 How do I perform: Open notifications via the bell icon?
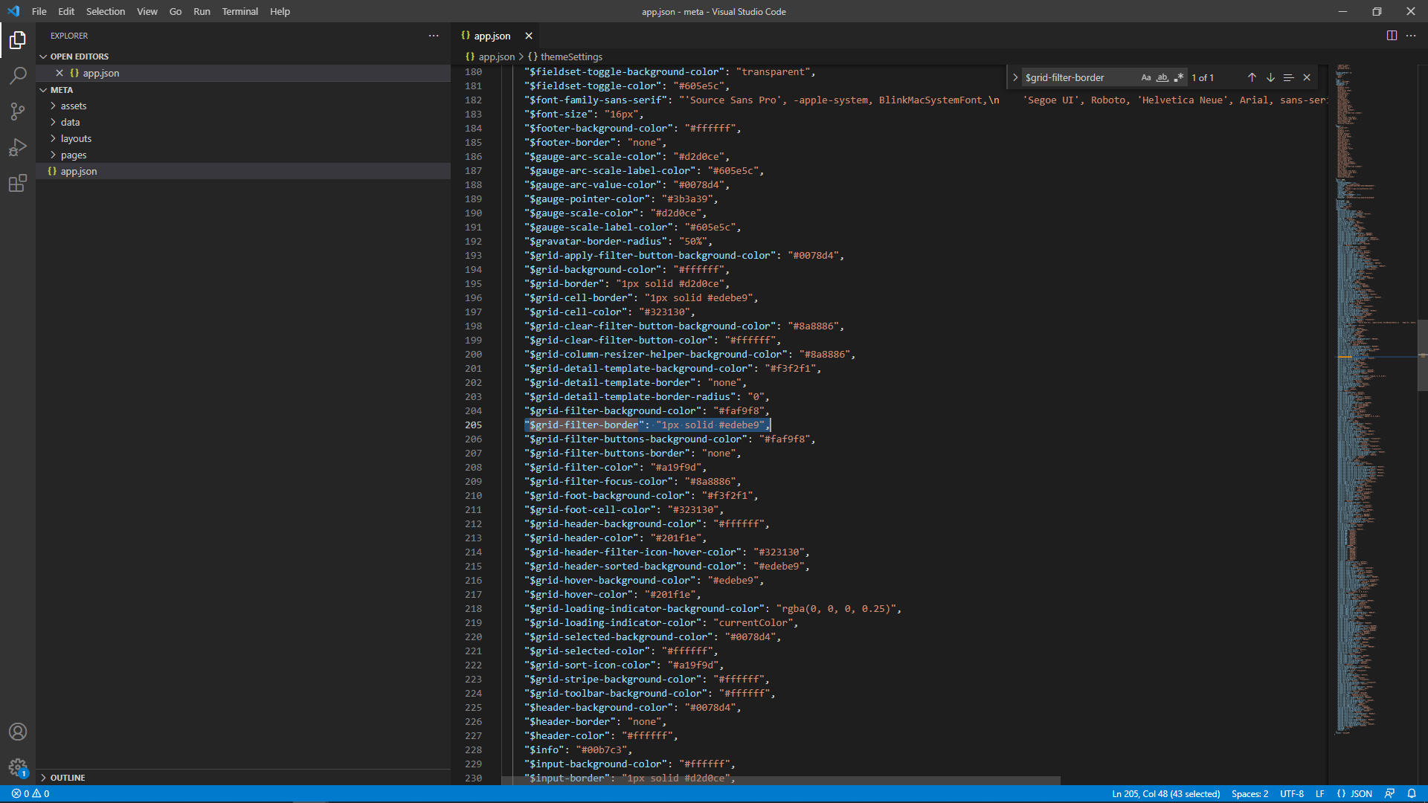tap(1414, 793)
